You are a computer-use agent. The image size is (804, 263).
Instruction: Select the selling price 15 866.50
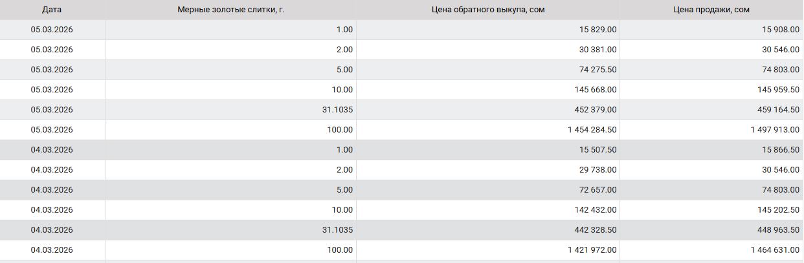pyautogui.click(x=781, y=150)
